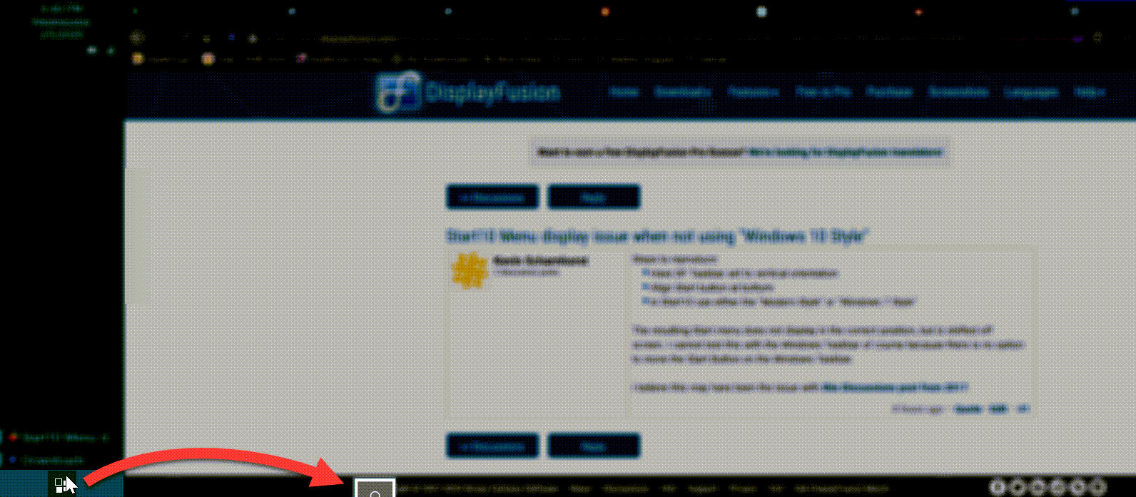
Task: Switch to the browser tab with red favicon
Action: pos(918,11)
